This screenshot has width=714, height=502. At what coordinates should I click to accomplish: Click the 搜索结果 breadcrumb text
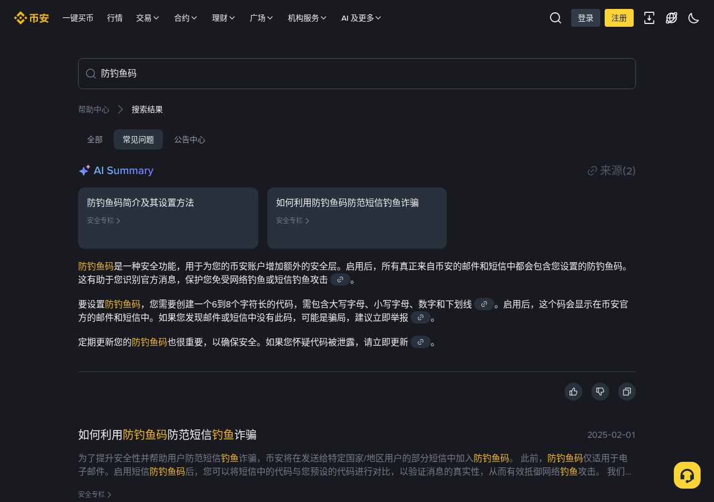pyautogui.click(x=147, y=109)
